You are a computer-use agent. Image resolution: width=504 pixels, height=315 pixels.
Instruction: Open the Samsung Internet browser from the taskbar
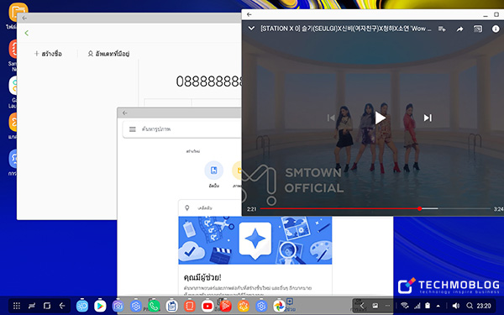[82, 306]
